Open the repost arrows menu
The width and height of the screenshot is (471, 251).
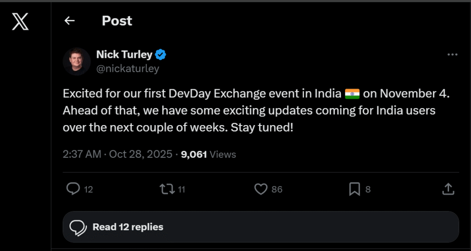point(166,189)
